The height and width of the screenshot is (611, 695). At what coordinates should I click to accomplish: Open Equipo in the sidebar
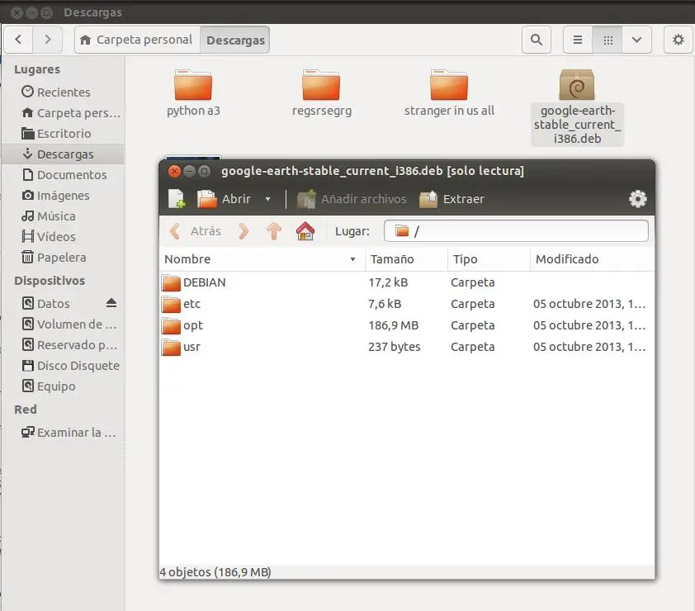coord(64,386)
